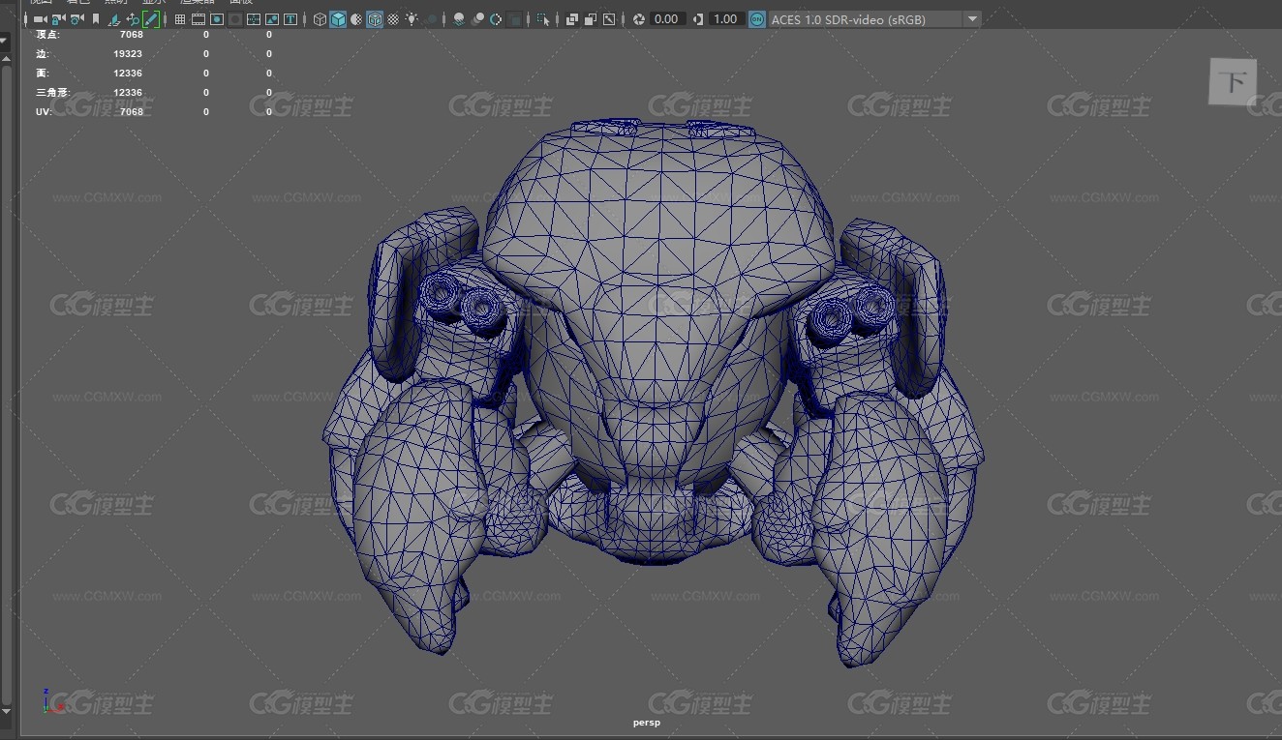Image resolution: width=1282 pixels, height=740 pixels.
Task: Toggle the Field Chart icon
Action: (254, 19)
